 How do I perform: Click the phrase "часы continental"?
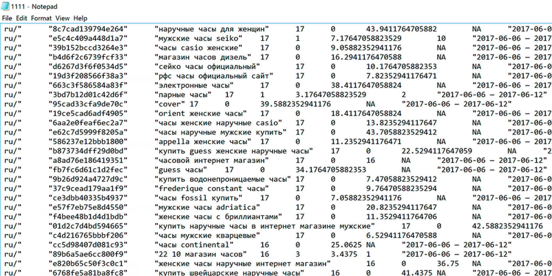[x=194, y=245]
